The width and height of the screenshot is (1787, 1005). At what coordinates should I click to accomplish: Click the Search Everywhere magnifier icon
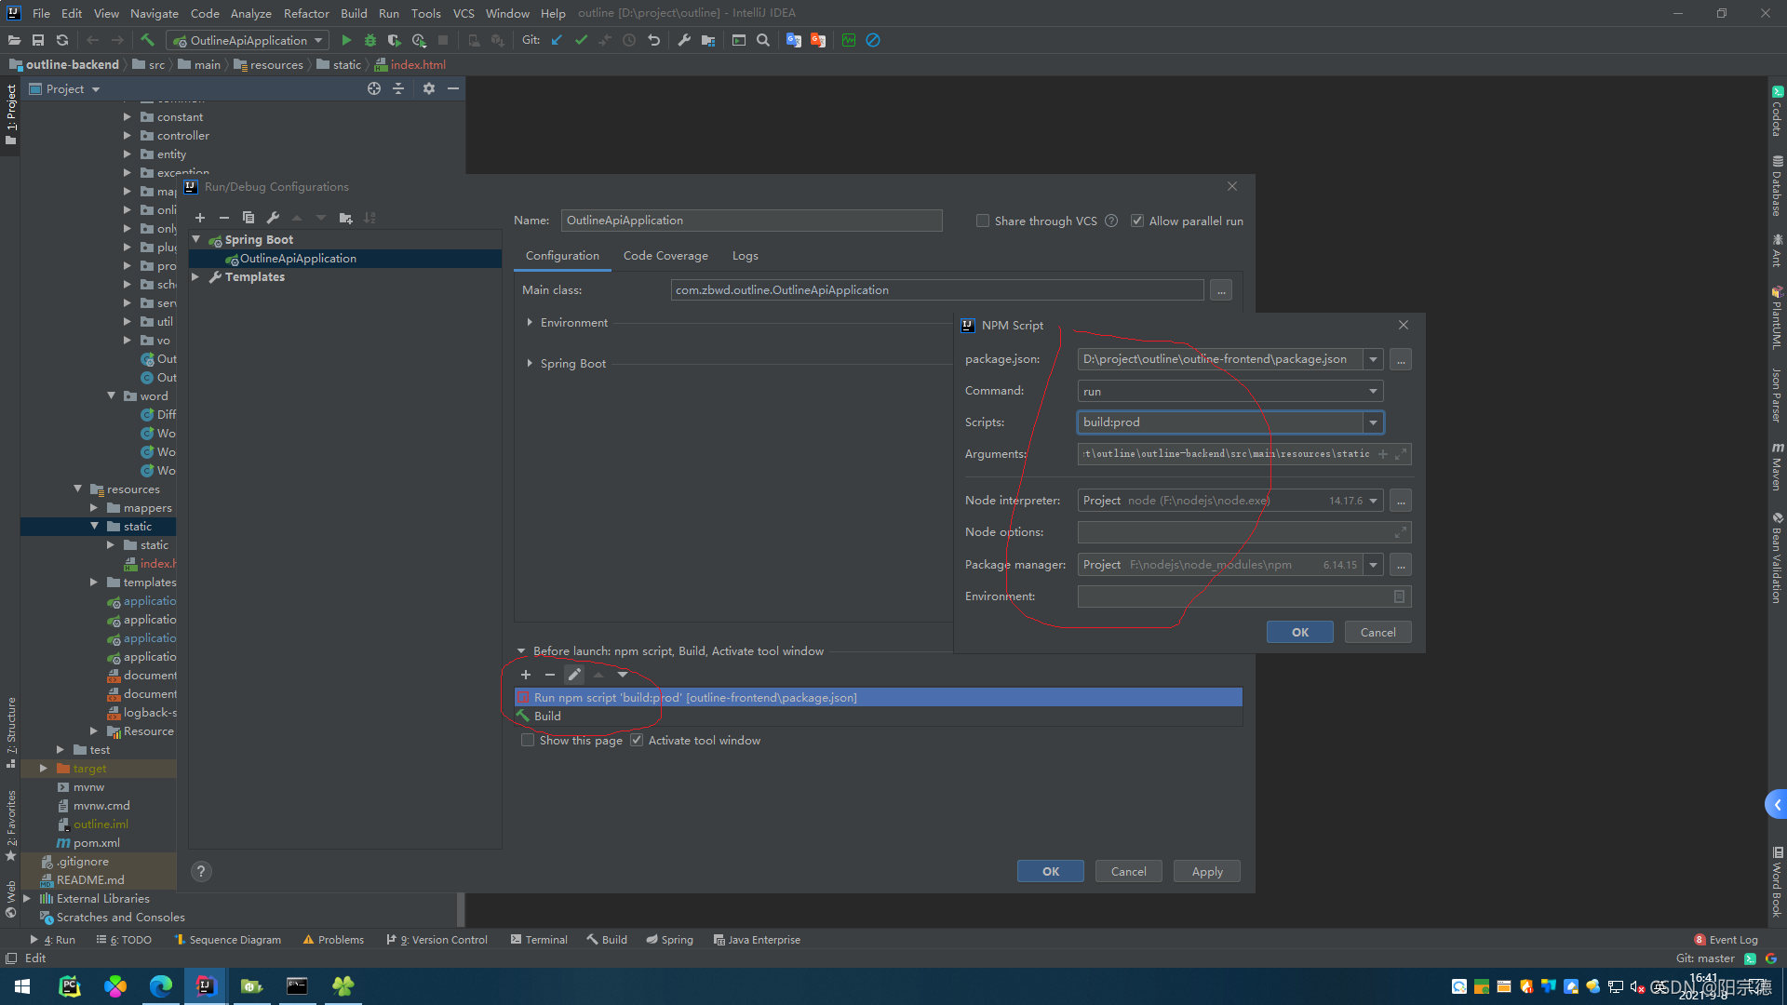[763, 40]
